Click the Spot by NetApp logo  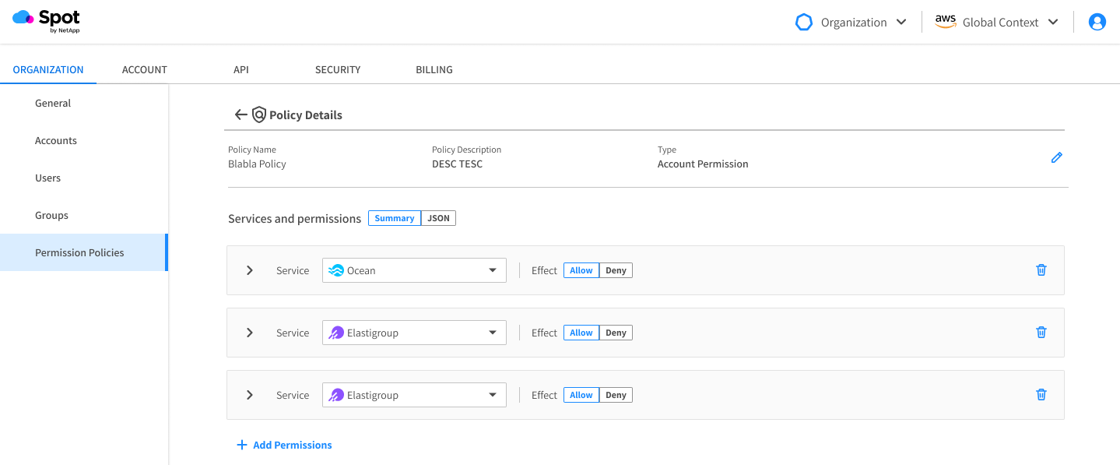[x=47, y=21]
